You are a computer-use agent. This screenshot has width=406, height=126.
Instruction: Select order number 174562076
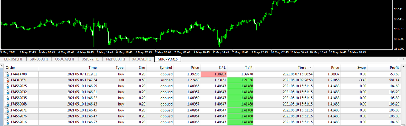click(x=19, y=116)
